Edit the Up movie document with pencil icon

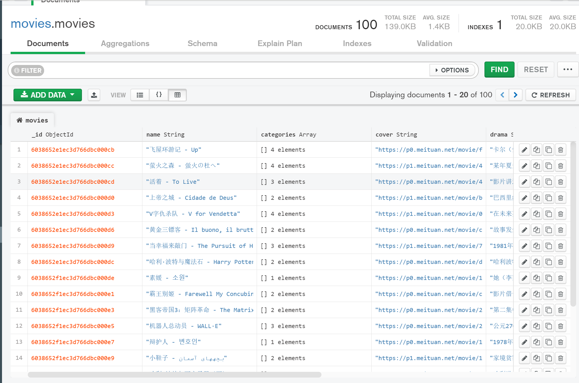point(524,150)
